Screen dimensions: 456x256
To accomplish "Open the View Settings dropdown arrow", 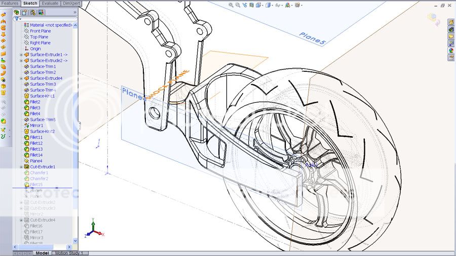I will (x=301, y=6).
